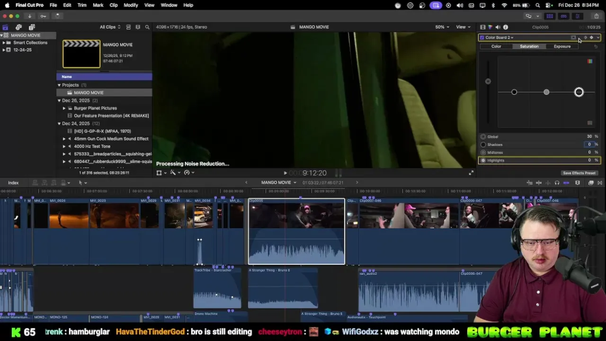
Task: Switch to the Exposure tab
Action: (562, 46)
